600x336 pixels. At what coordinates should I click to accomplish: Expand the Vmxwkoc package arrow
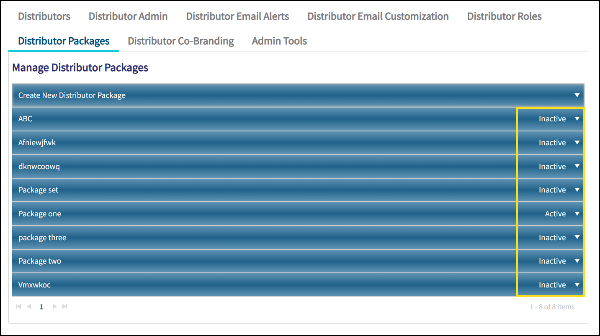point(577,285)
